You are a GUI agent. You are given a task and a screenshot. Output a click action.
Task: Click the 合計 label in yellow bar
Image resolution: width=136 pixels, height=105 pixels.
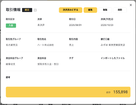[108, 92]
